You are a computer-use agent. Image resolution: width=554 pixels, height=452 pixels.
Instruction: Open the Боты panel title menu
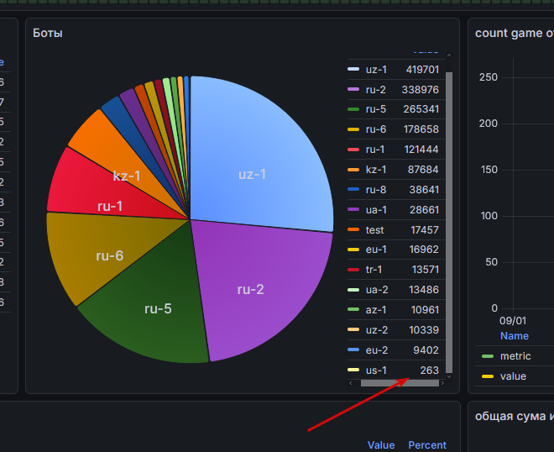click(48, 34)
